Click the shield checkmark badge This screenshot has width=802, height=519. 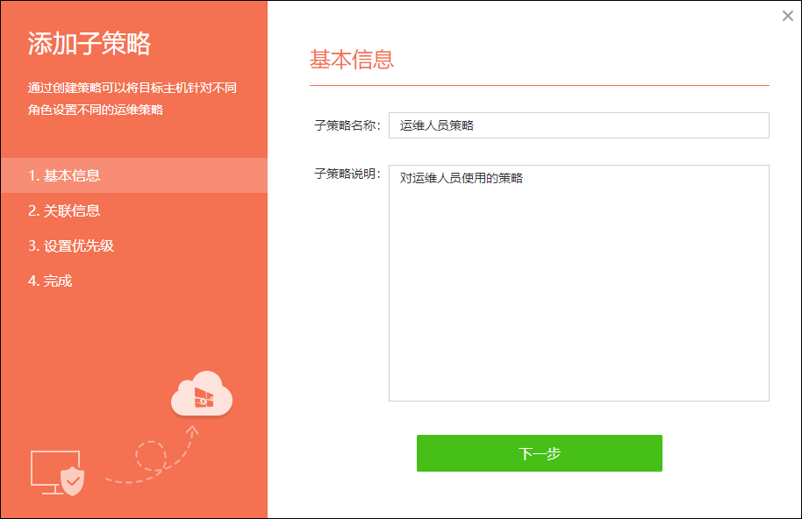pos(72,480)
